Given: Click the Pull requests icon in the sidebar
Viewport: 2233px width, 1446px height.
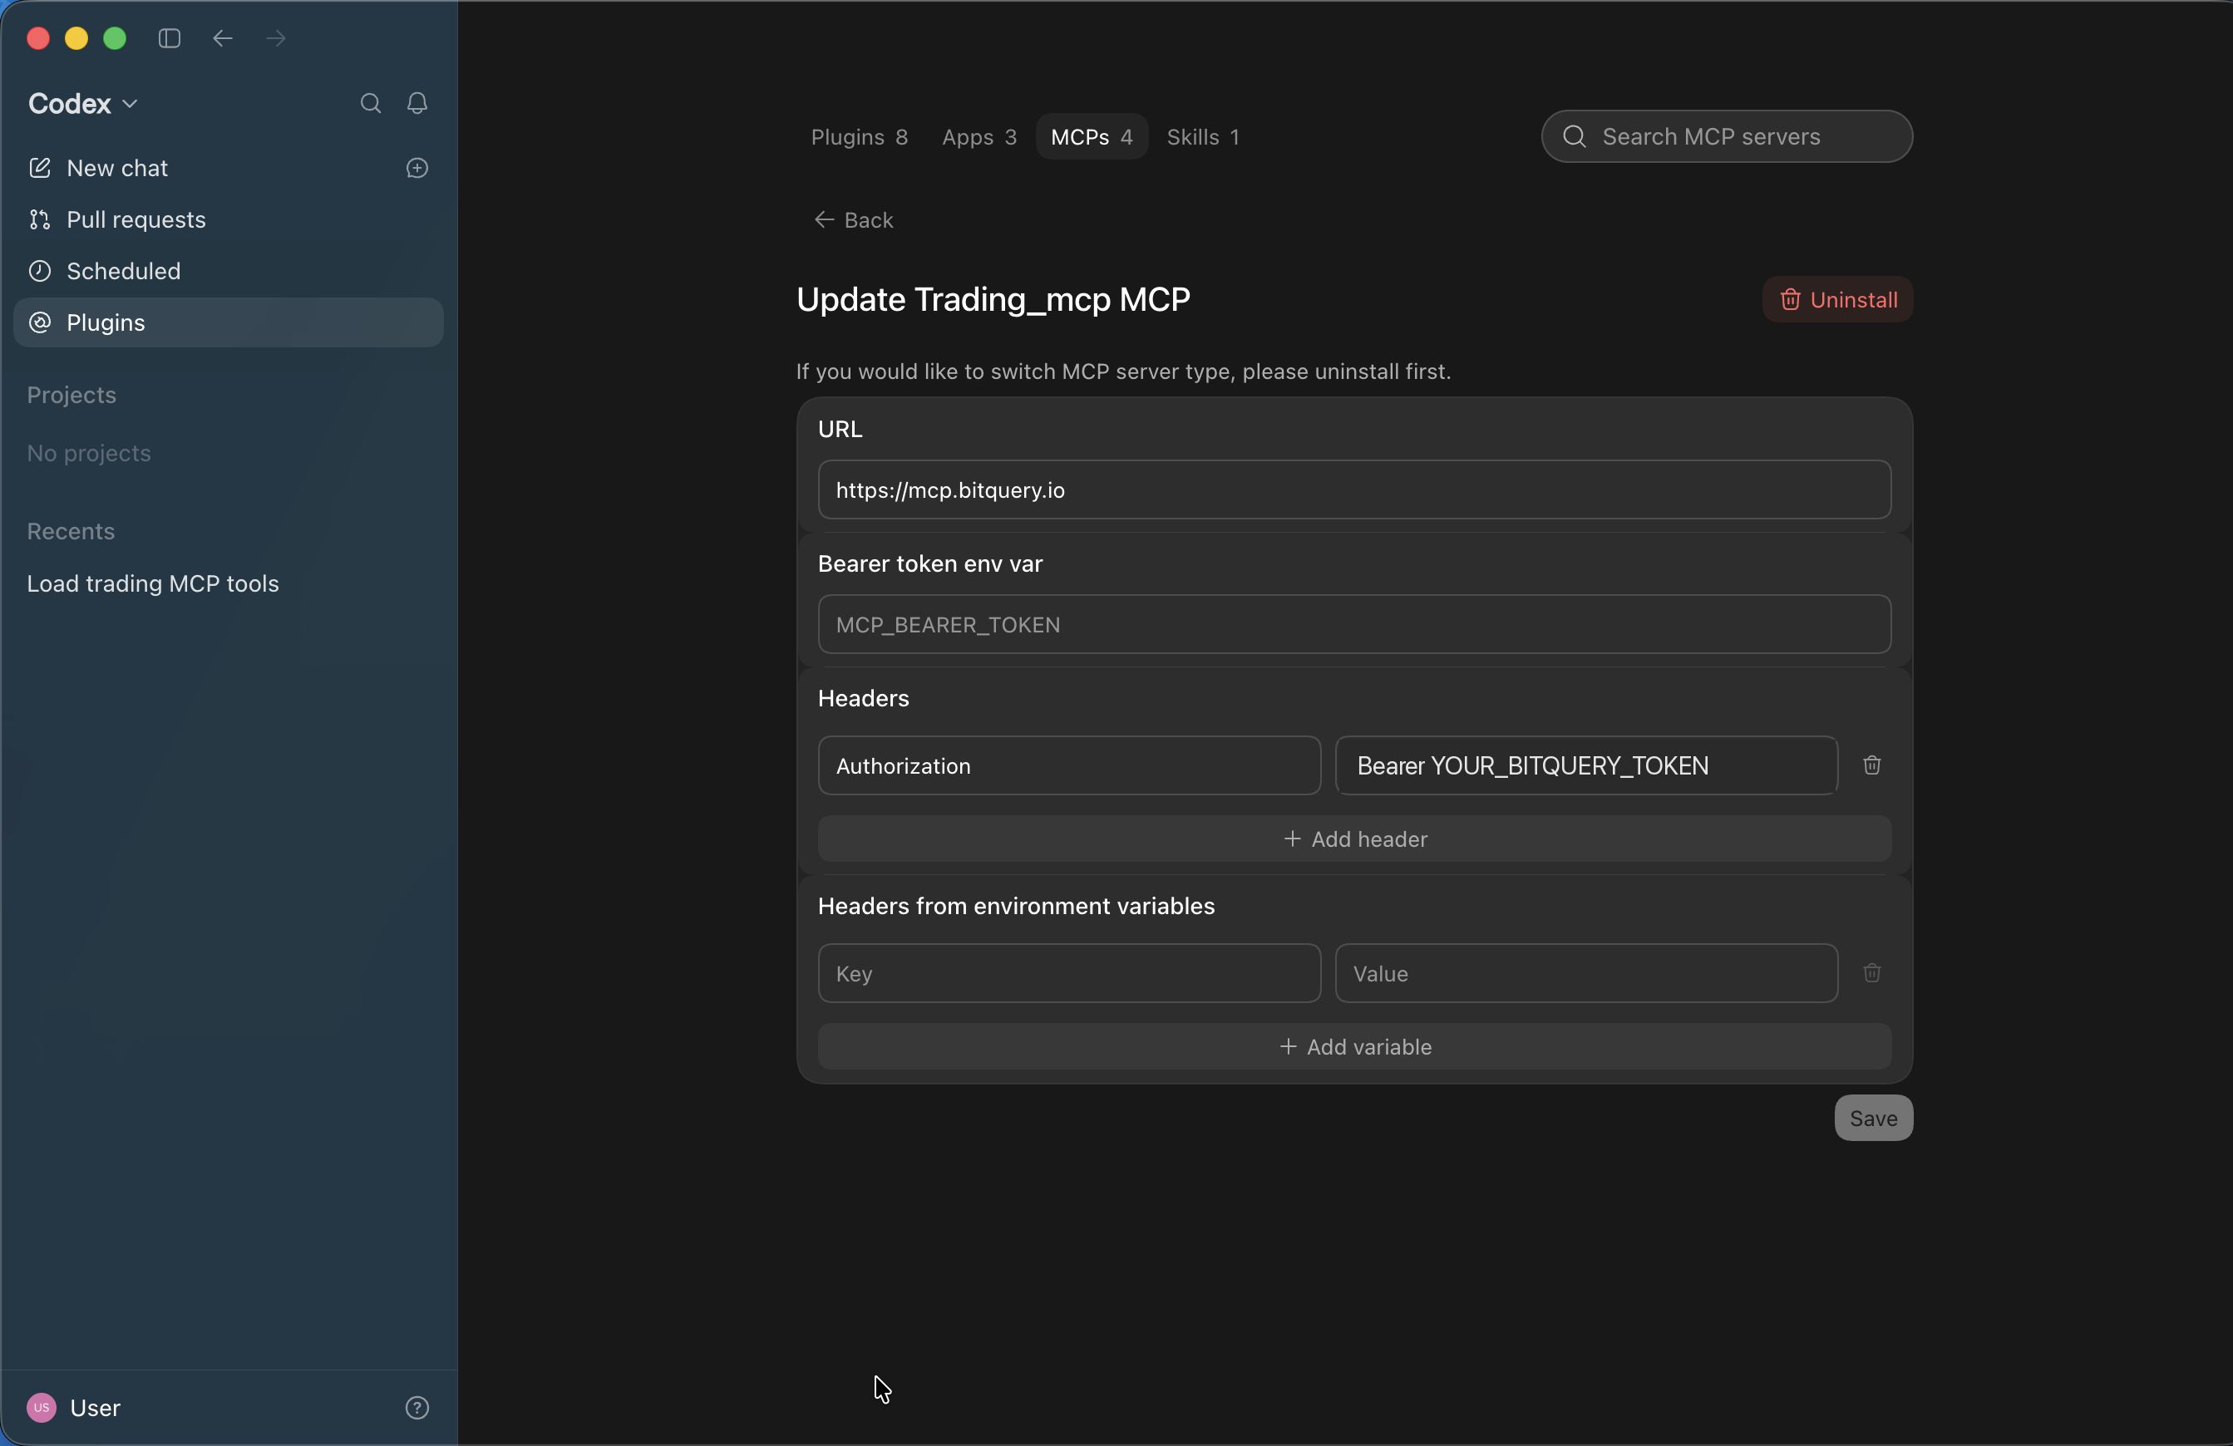Looking at the screenshot, I should pyautogui.click(x=39, y=219).
